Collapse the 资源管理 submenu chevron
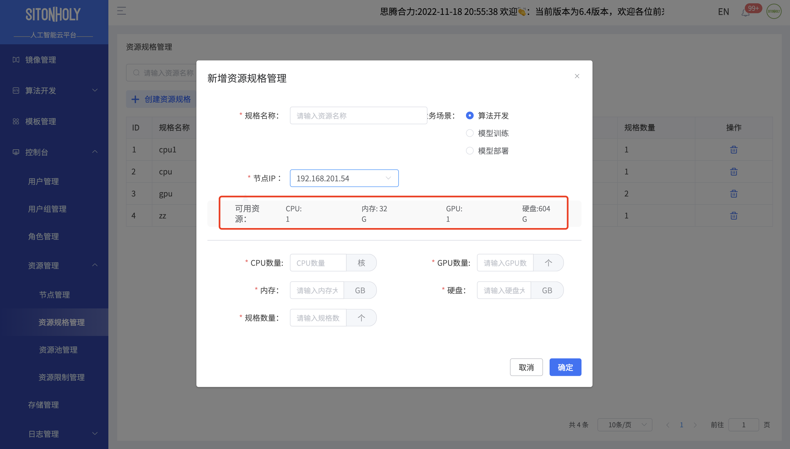This screenshot has width=790, height=449. click(x=95, y=265)
